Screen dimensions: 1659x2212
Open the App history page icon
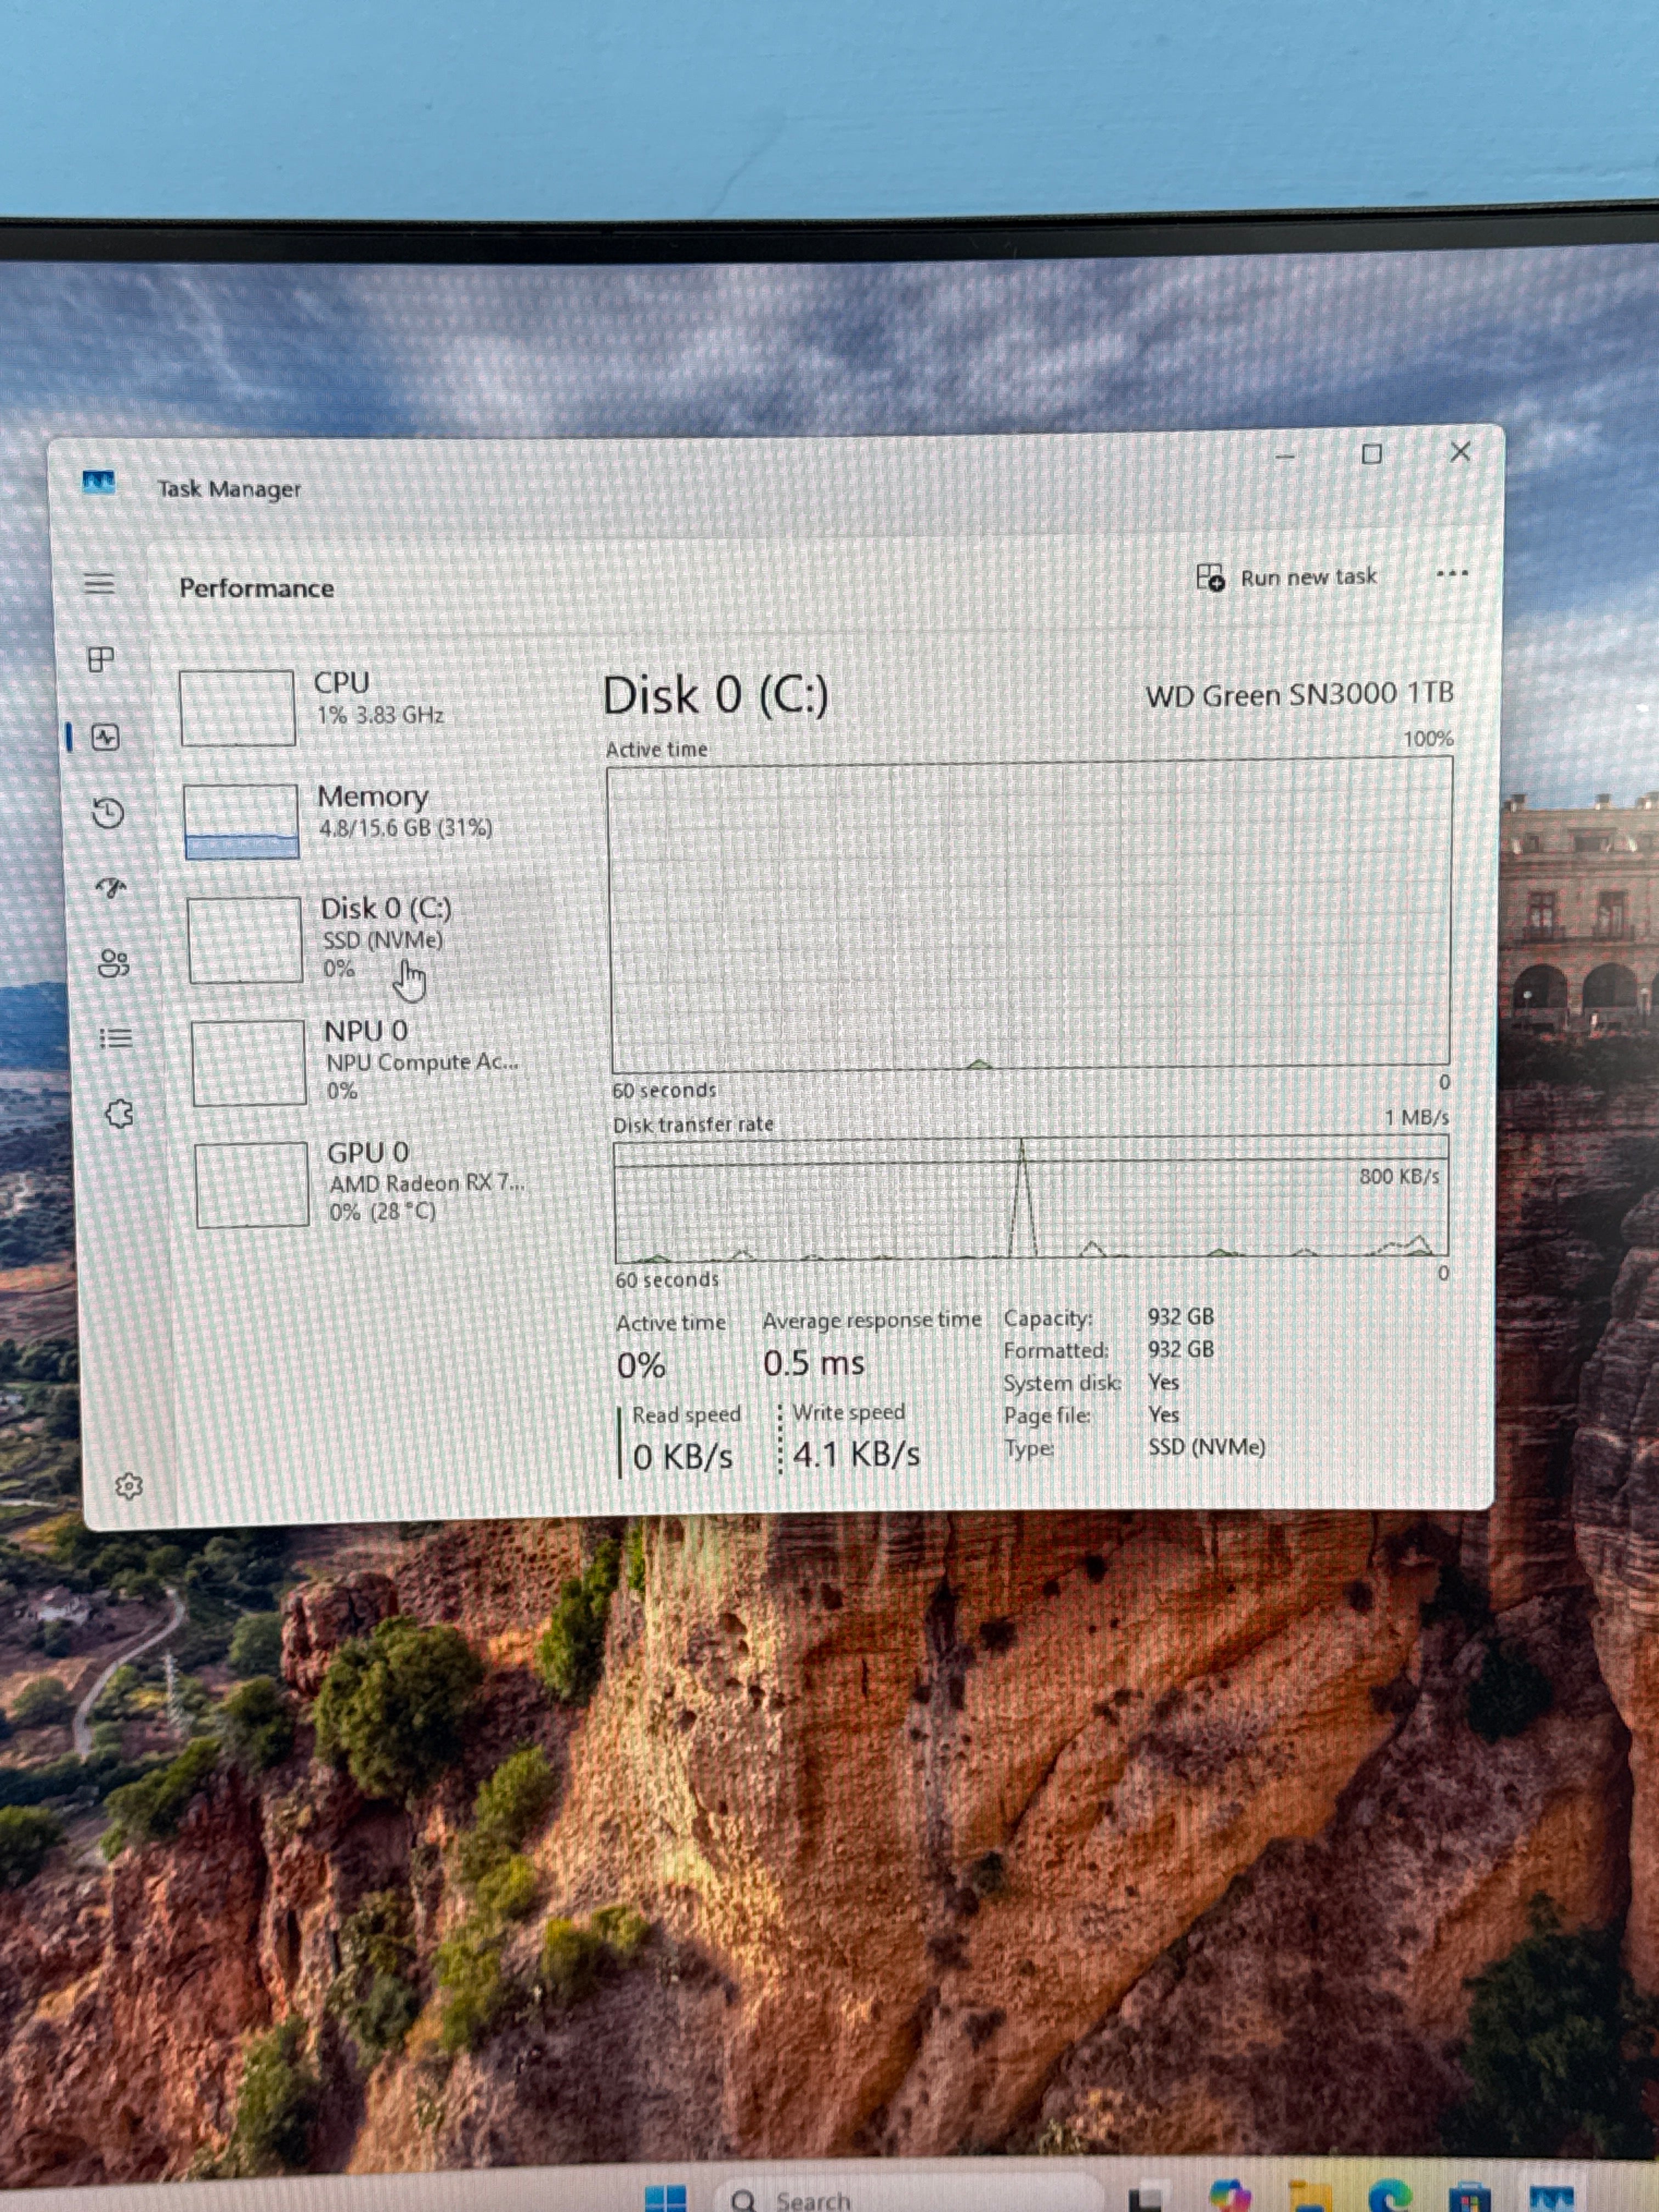pyautogui.click(x=108, y=812)
